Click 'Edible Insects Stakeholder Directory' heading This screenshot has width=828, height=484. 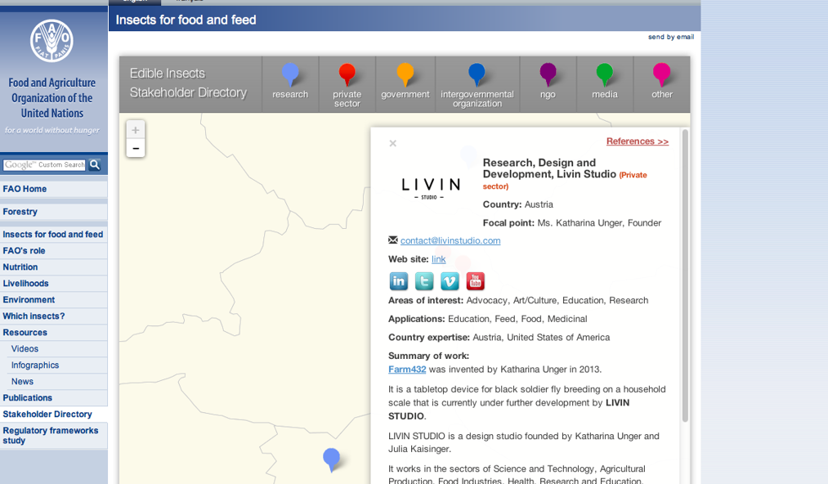[x=189, y=83]
